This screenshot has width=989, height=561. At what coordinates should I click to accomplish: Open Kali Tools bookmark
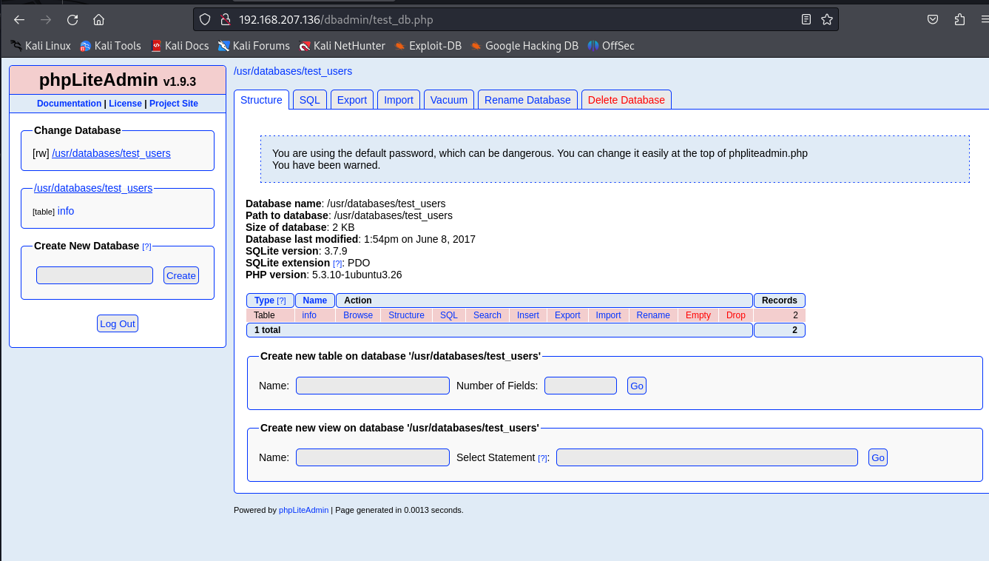[x=110, y=46]
